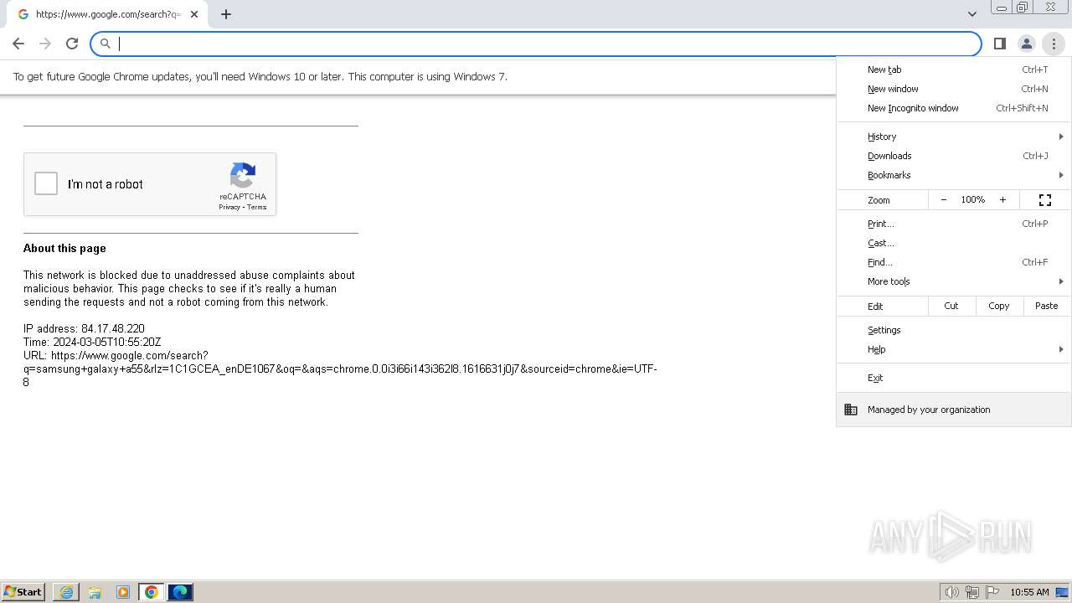The height and width of the screenshot is (603, 1072).
Task: Open File Explorer folder taskbar icon
Action: [x=95, y=592]
